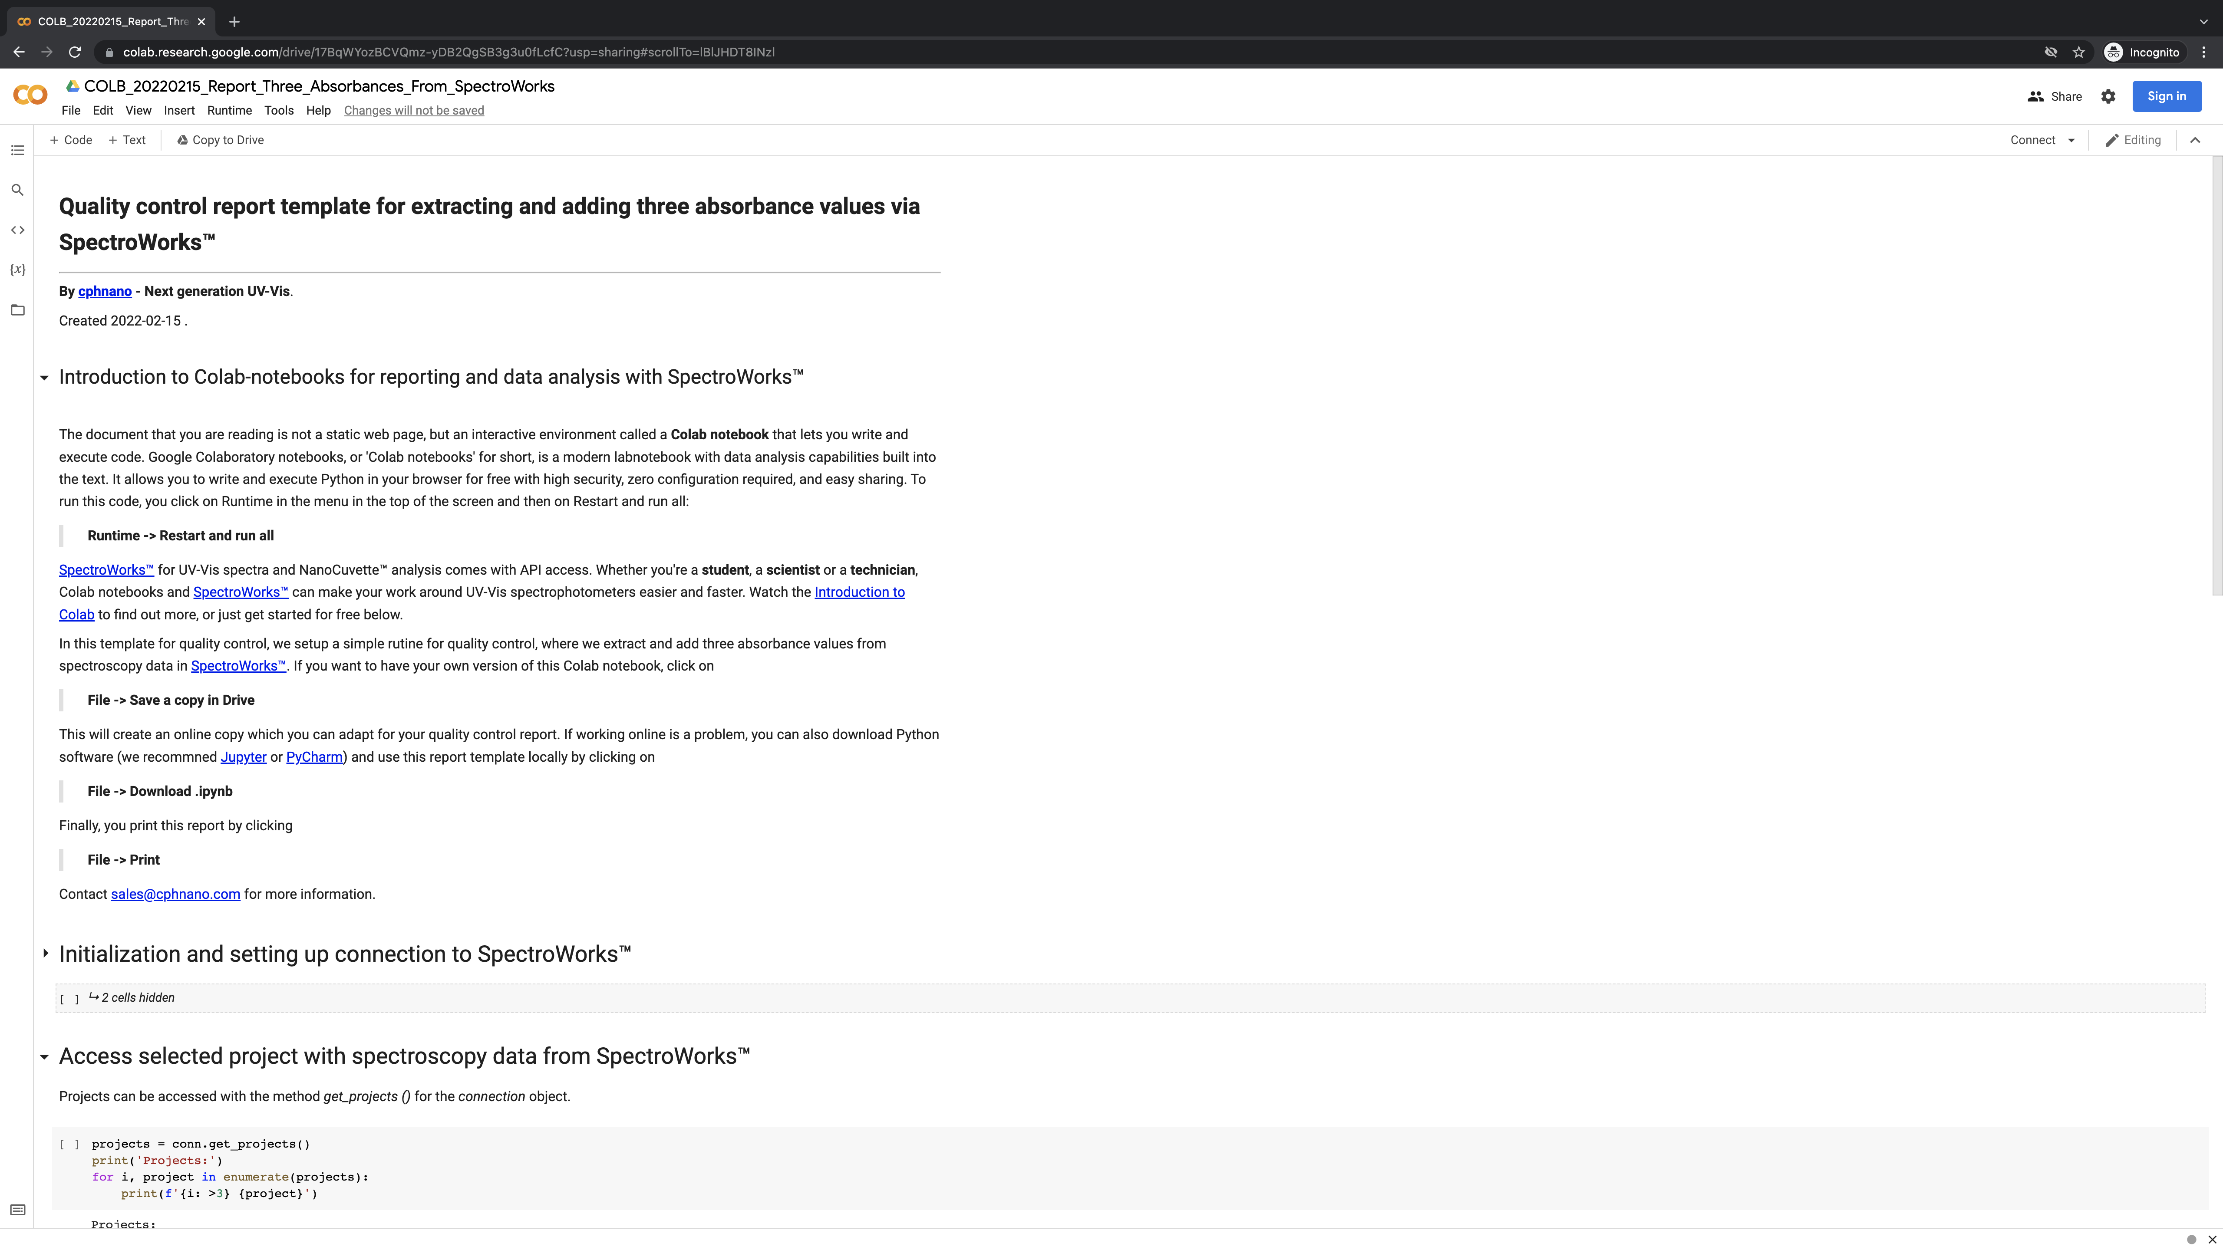Open the variables inspector panel
Image resolution: width=2223 pixels, height=1250 pixels.
[x=17, y=269]
